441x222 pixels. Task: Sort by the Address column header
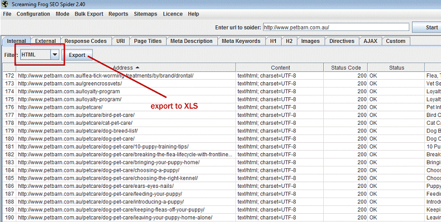click(x=126, y=68)
